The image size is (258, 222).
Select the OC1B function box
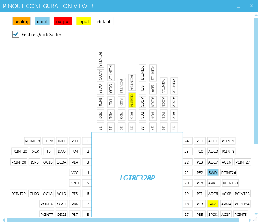pyautogui.click(x=48, y=162)
